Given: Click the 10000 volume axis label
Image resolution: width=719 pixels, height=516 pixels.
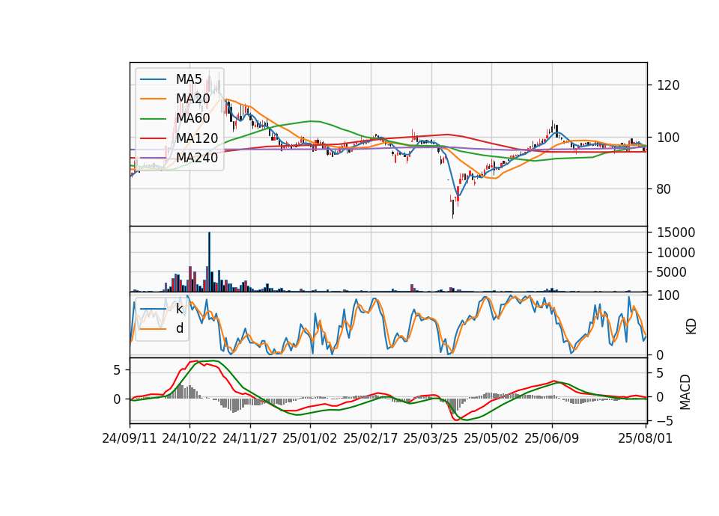Looking at the screenshot, I should (676, 253).
